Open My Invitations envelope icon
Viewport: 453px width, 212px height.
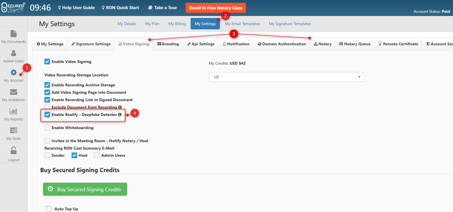coord(14,92)
